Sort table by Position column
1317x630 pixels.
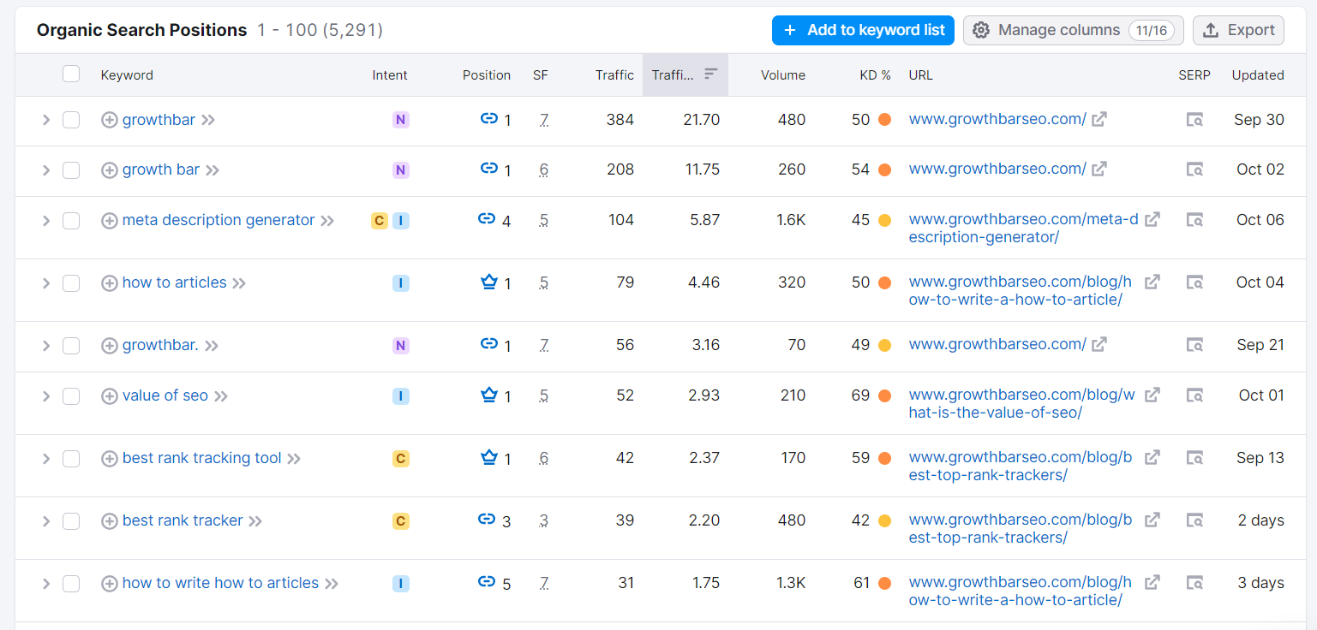487,75
